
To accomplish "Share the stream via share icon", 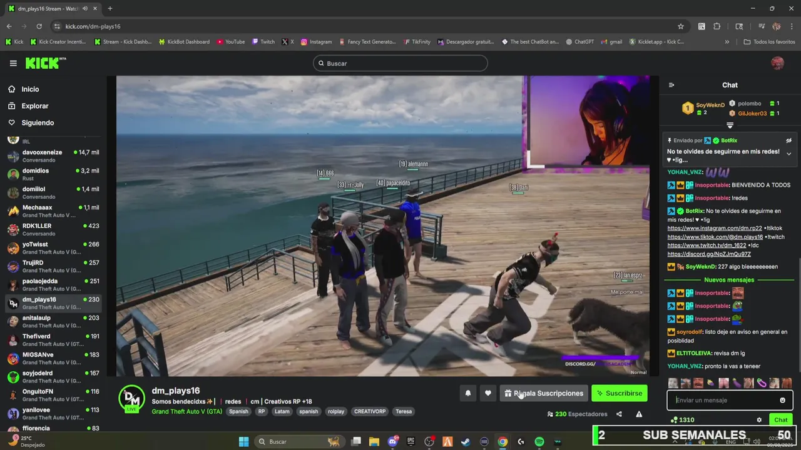I will 619,414.
